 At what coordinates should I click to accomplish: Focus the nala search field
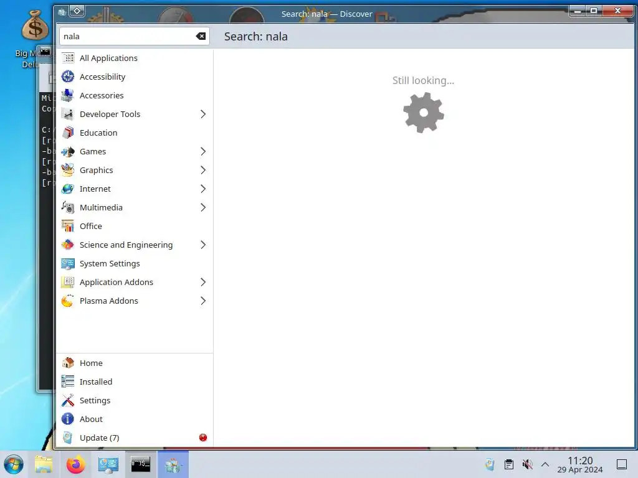click(135, 36)
